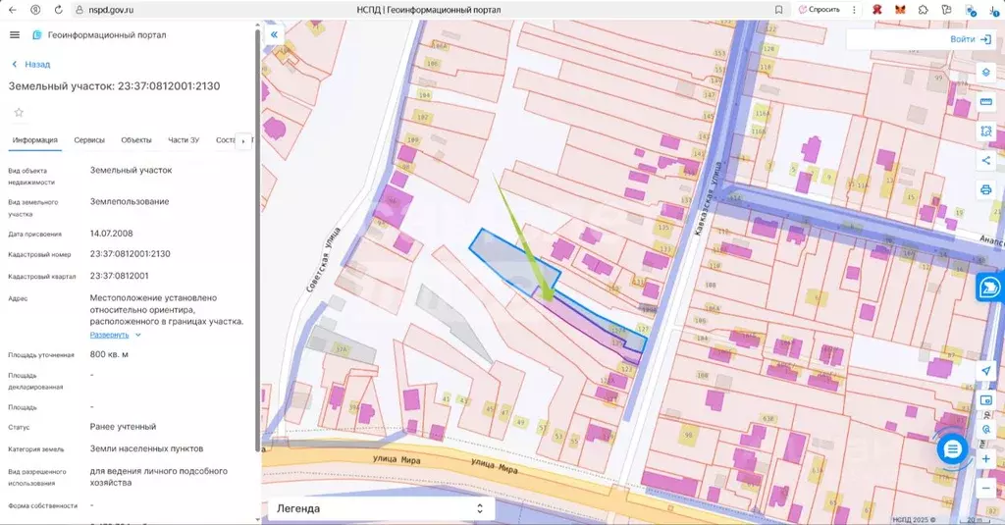Image resolution: width=1005 pixels, height=525 pixels.
Task: Open the MetaMask fox extension
Action: 900,10
